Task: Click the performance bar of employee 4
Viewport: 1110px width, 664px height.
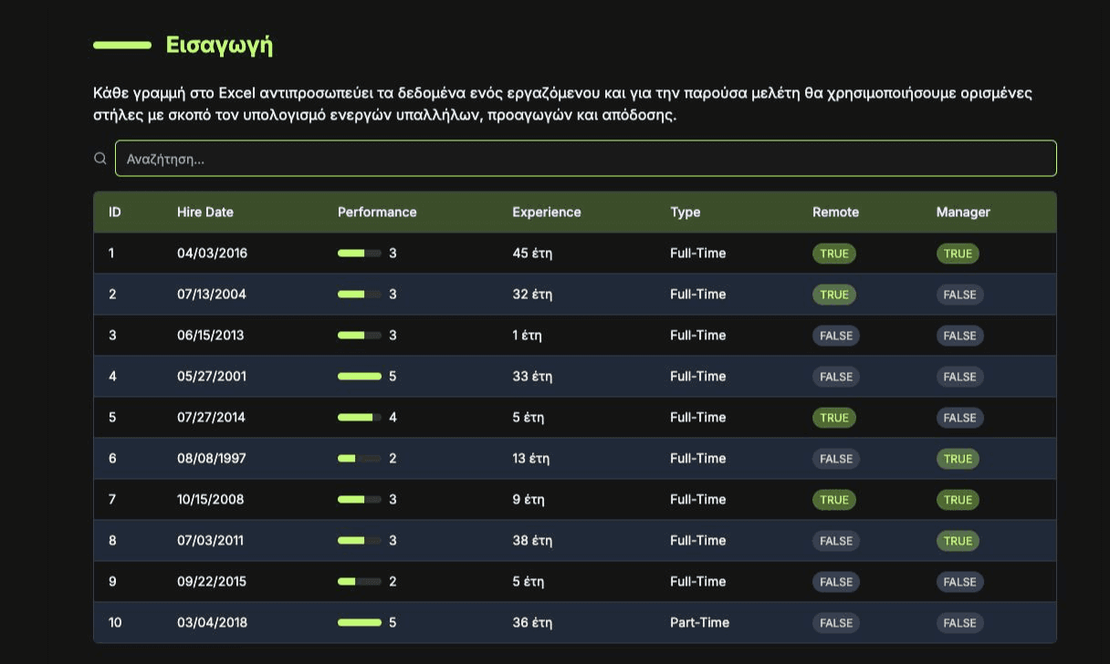Action: [360, 377]
